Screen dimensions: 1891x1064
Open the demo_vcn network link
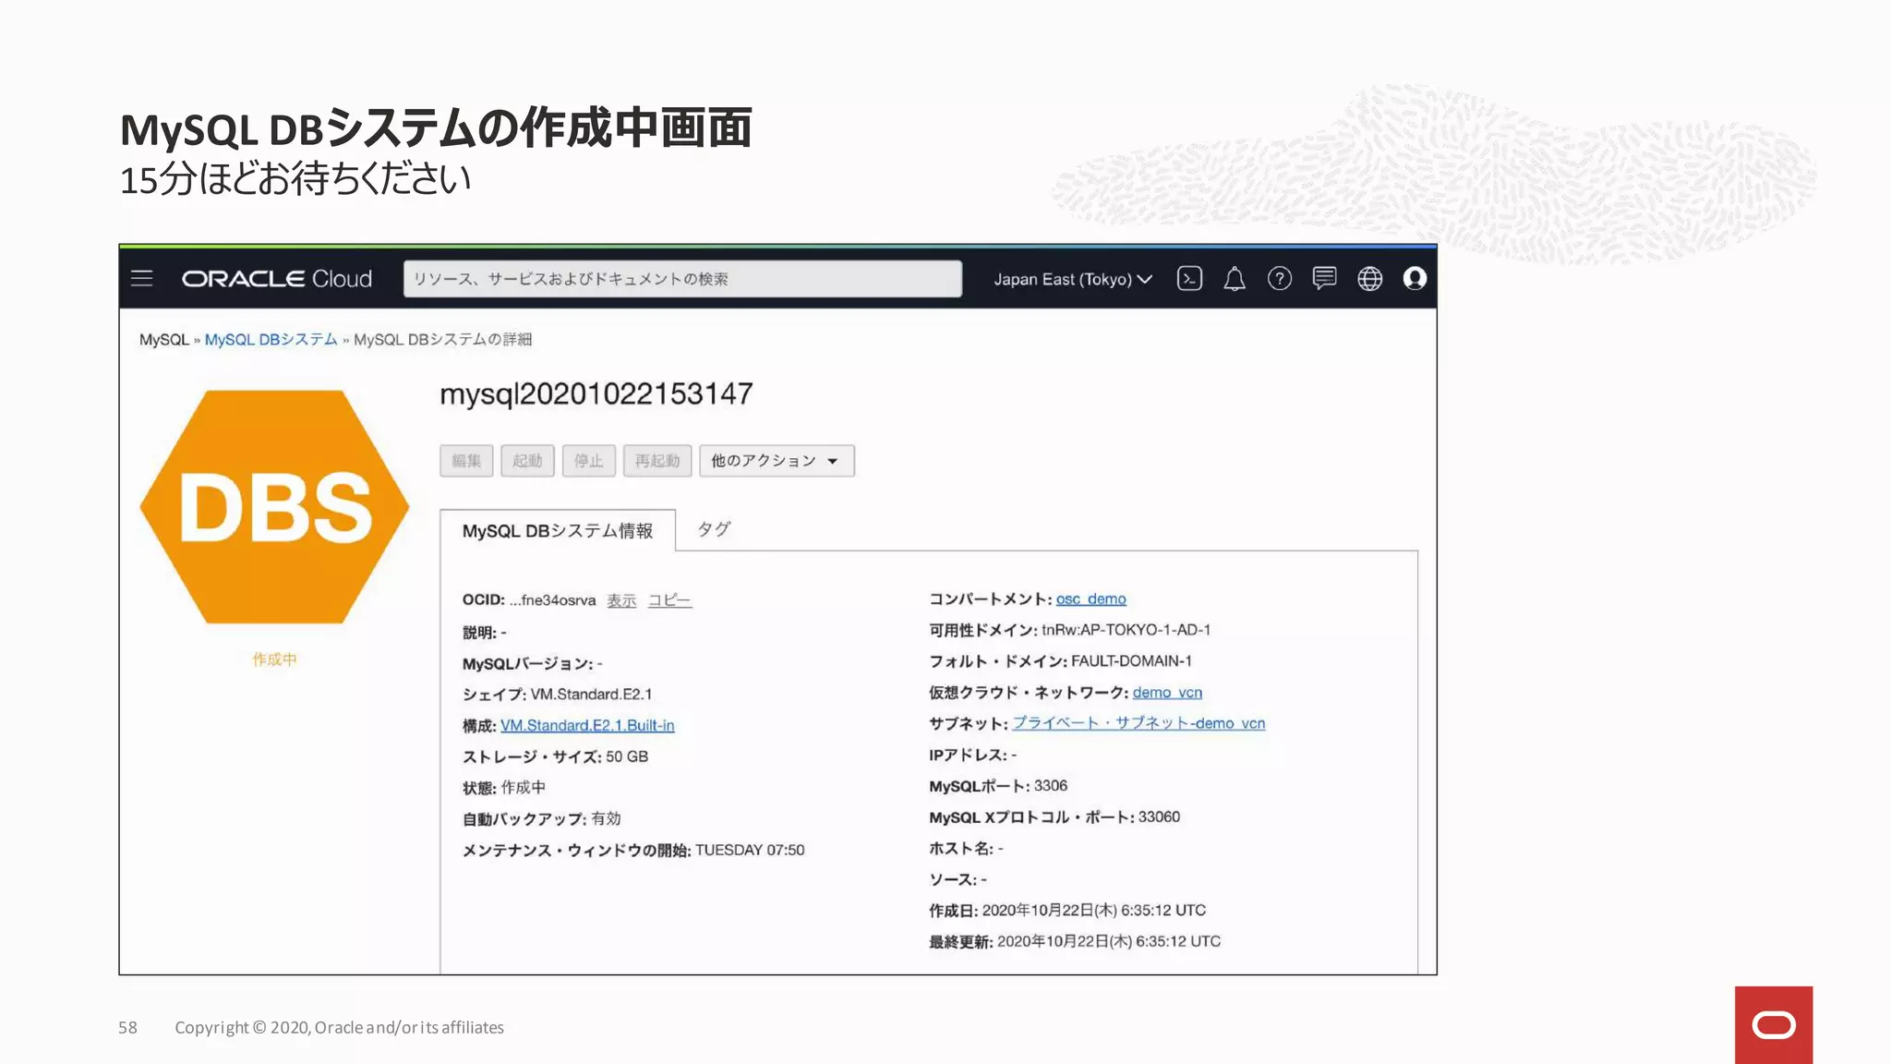pyautogui.click(x=1167, y=692)
